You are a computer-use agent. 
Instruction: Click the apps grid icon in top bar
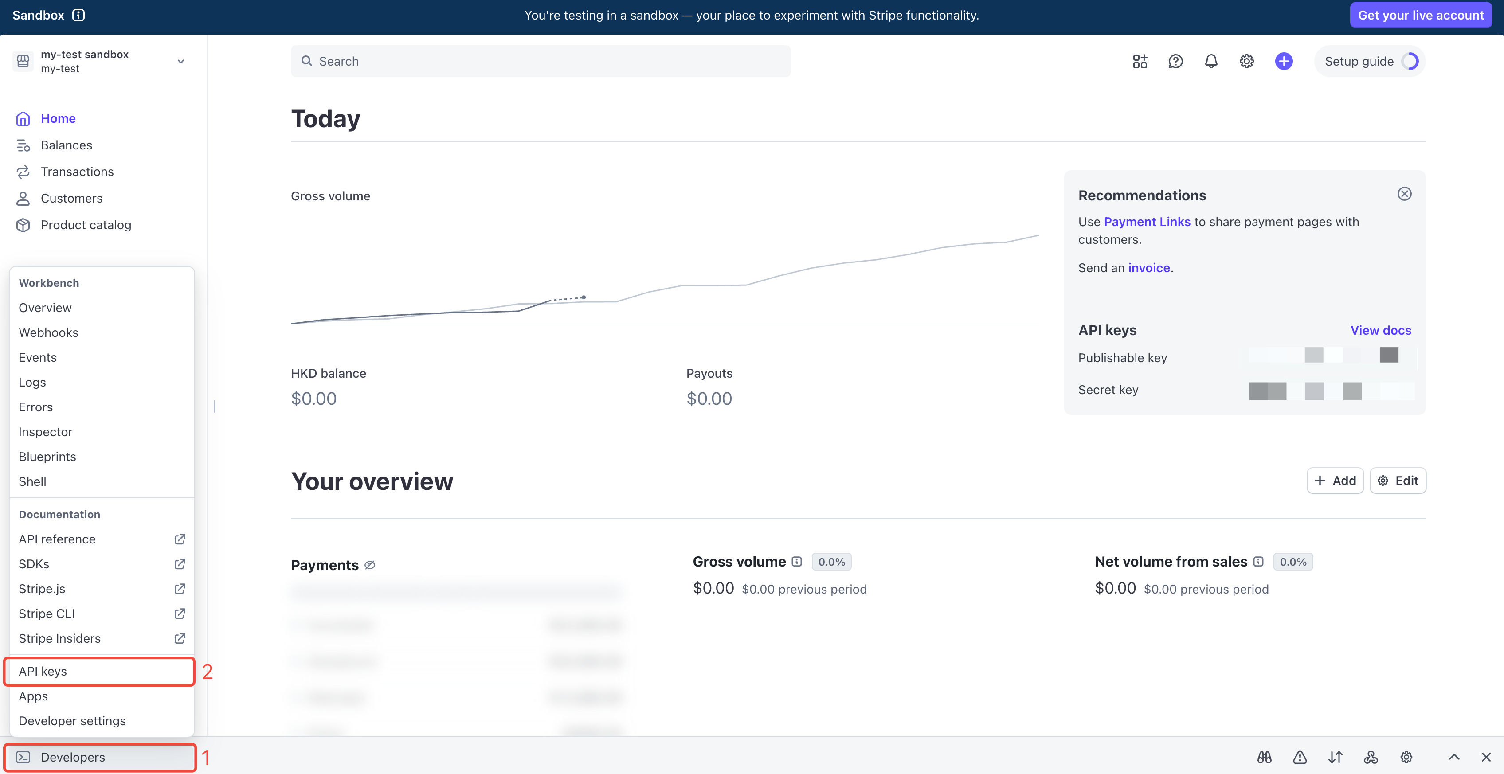[1140, 61]
